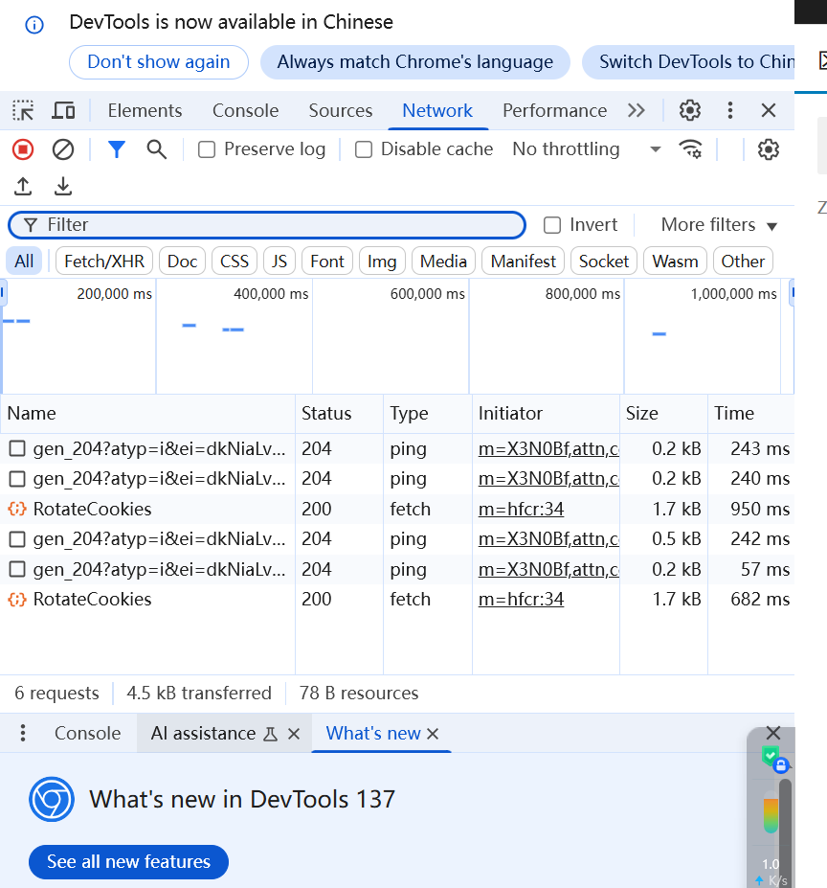Image resolution: width=827 pixels, height=888 pixels.
Task: Click the export HAR download icon
Action: pos(63,186)
